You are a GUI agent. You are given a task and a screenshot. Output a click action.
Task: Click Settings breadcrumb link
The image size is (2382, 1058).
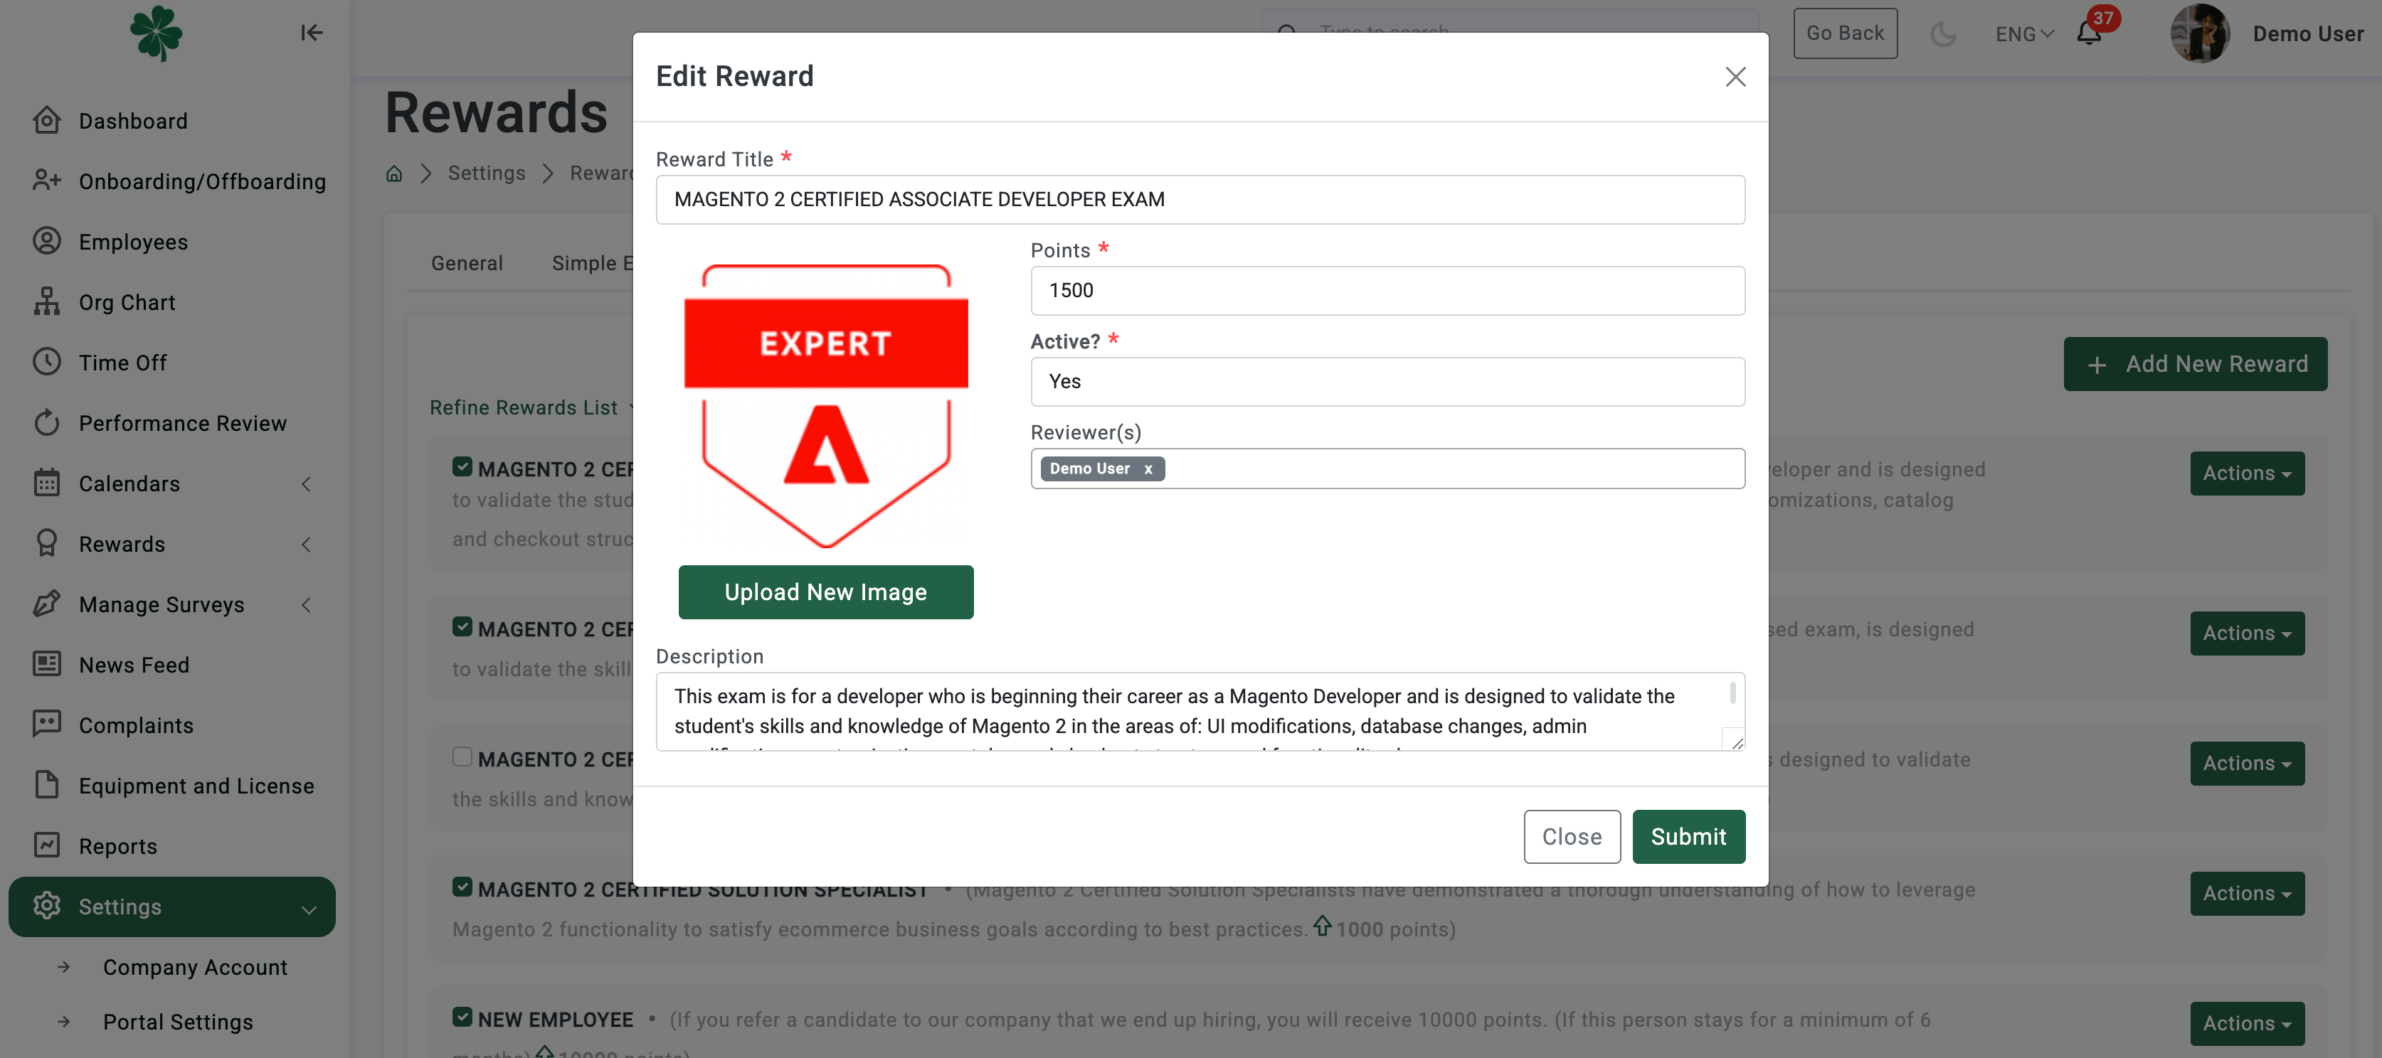coord(487,173)
